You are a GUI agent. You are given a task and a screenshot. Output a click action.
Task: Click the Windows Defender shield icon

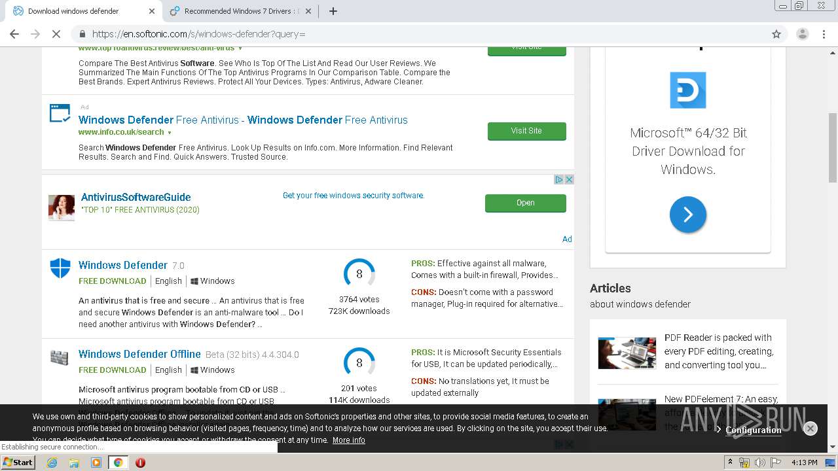(x=60, y=268)
